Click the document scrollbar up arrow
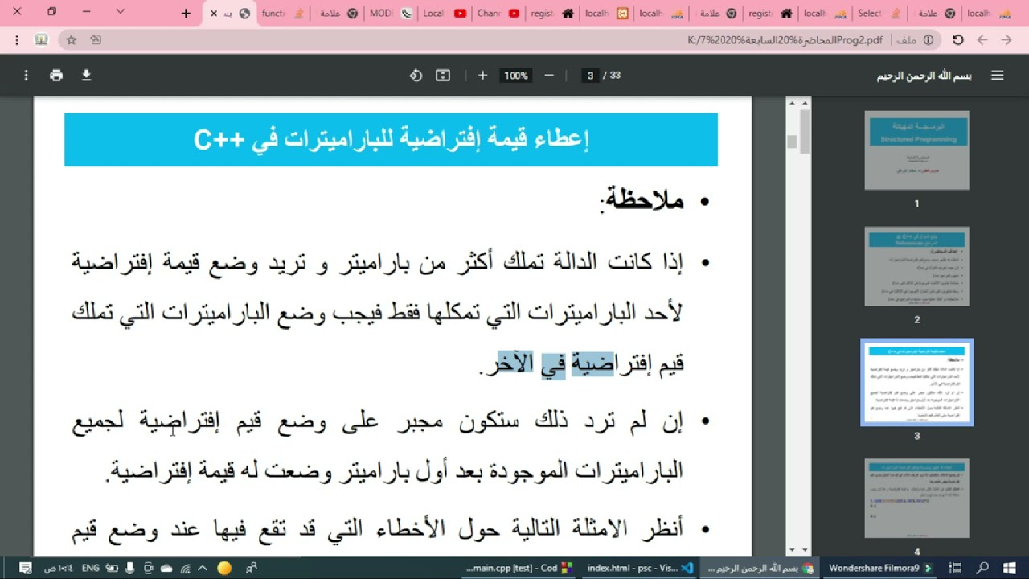The height and width of the screenshot is (579, 1029). point(792,103)
